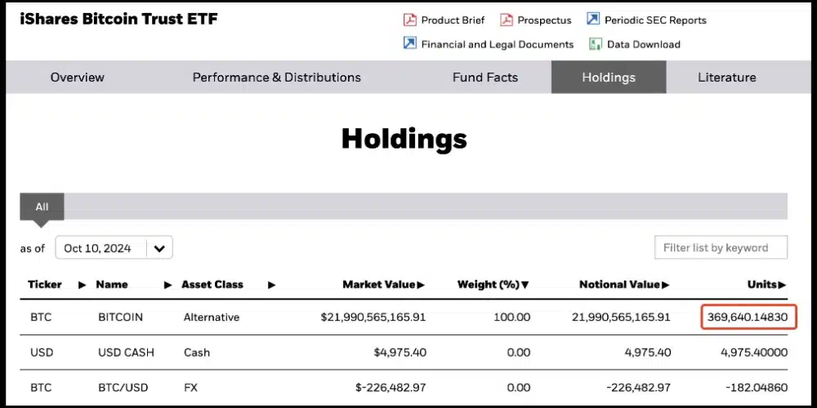
Task: Switch to the Overview tab
Action: 78,78
